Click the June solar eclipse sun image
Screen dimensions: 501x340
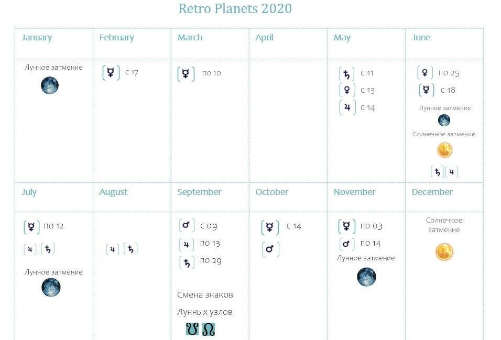click(x=445, y=150)
